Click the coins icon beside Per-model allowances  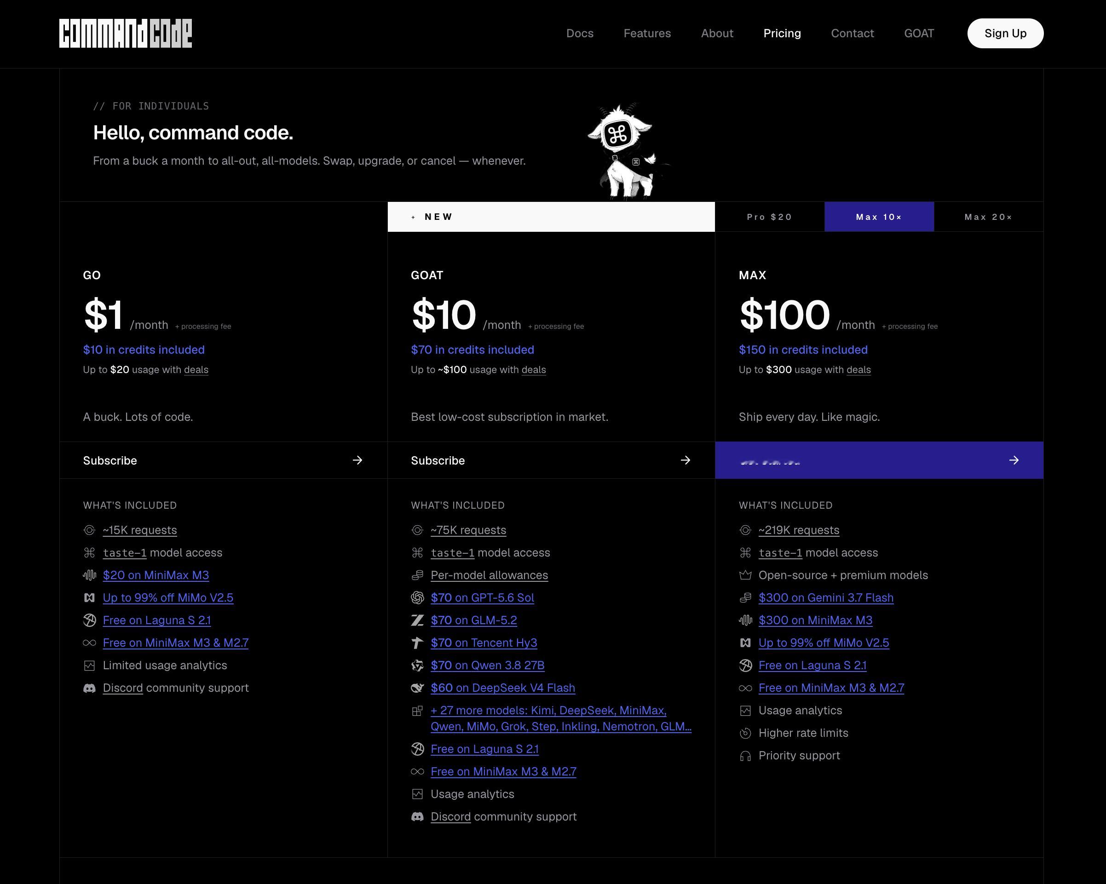pos(418,575)
